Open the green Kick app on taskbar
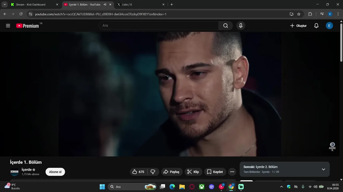The image size is (343, 192). point(241,187)
